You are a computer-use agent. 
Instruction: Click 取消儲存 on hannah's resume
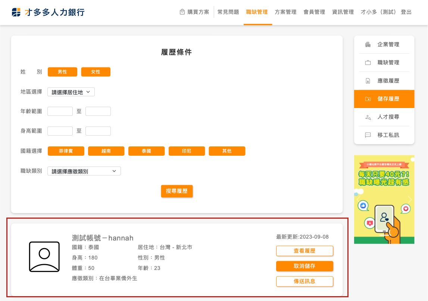304,266
